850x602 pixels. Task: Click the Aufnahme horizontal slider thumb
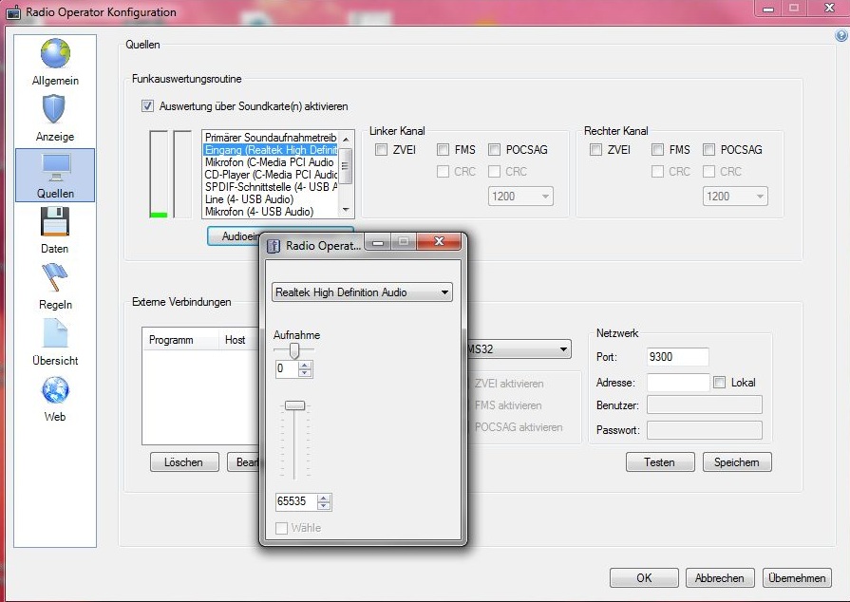(x=294, y=350)
